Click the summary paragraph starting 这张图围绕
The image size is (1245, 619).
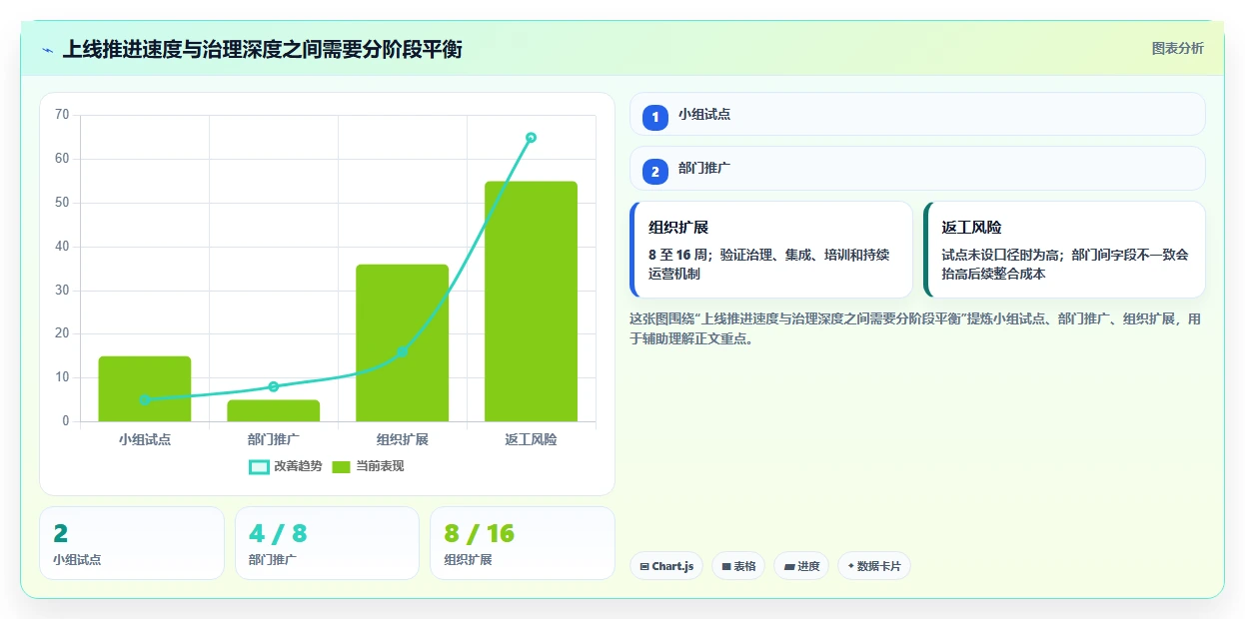pyautogui.click(x=916, y=328)
